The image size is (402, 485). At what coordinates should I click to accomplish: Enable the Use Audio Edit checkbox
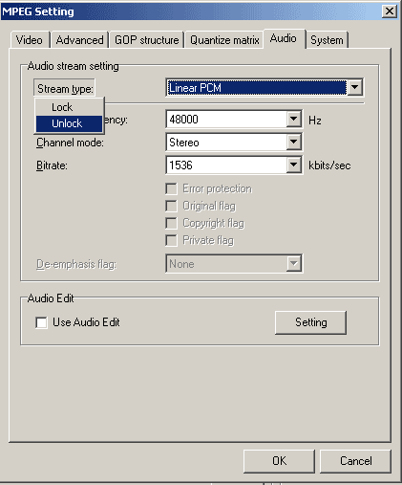click(x=41, y=322)
